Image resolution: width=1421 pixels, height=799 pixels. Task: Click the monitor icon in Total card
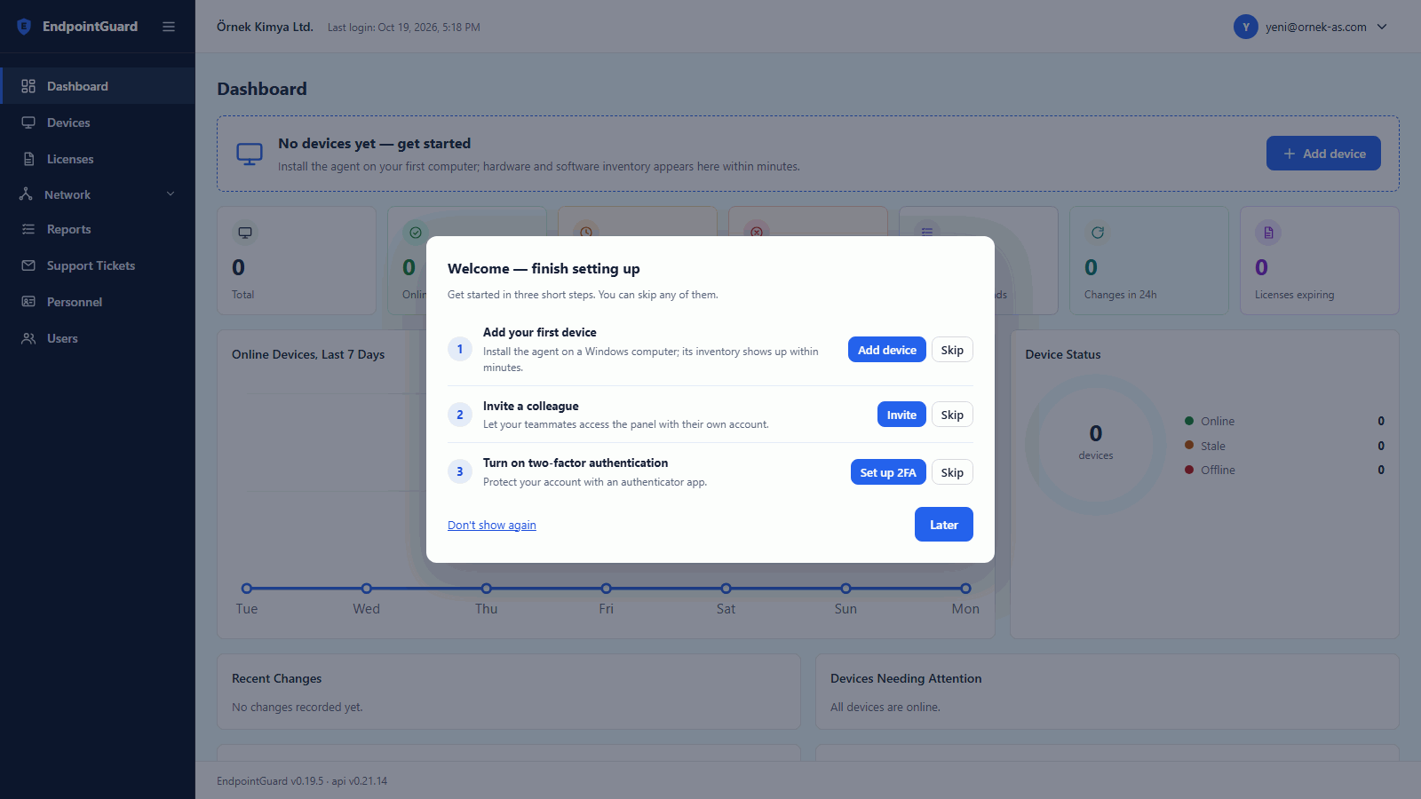click(x=245, y=233)
